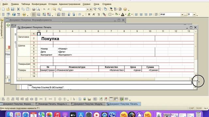Image resolution: width=209 pixels, height=117 pixels.
Task: Create new document via toolbar icon
Action: 3,9
